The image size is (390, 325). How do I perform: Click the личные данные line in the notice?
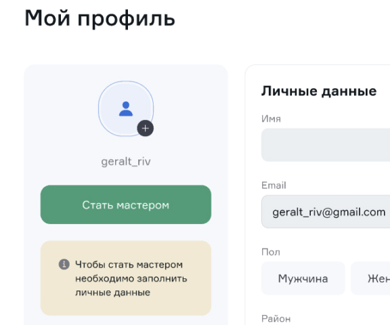[x=112, y=292]
